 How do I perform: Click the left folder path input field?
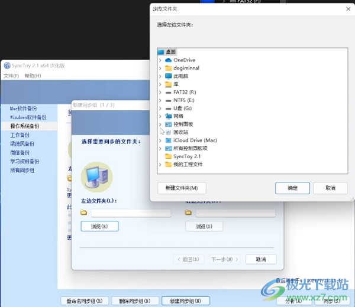click(131, 213)
